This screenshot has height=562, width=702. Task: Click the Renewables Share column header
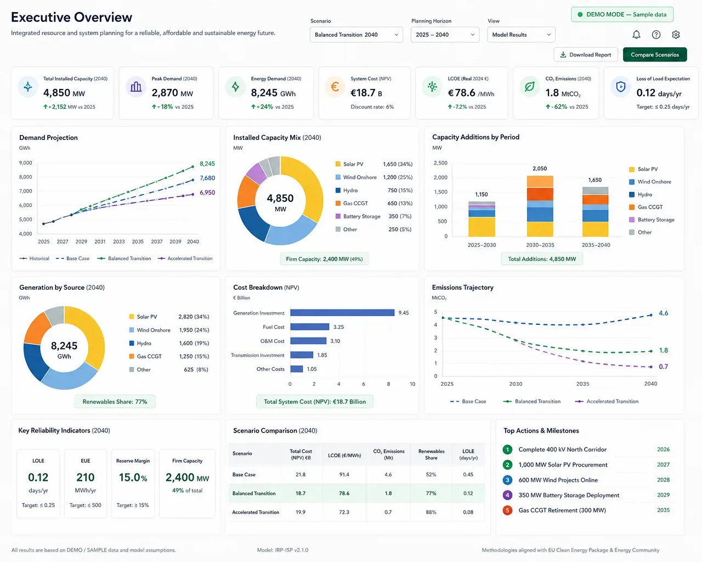pos(432,454)
